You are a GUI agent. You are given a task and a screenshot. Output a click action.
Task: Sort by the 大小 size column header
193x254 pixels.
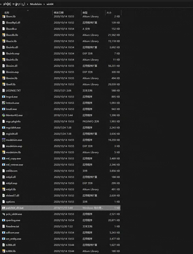109,13
